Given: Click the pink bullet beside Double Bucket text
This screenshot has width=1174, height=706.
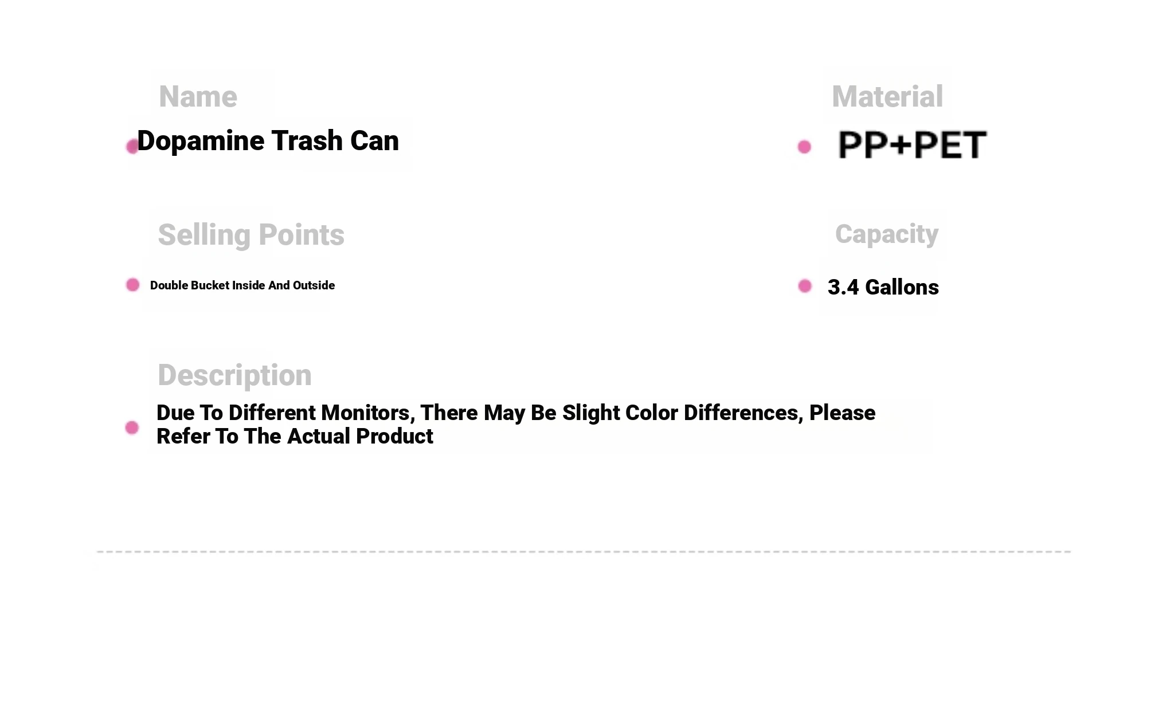Looking at the screenshot, I should (x=132, y=285).
